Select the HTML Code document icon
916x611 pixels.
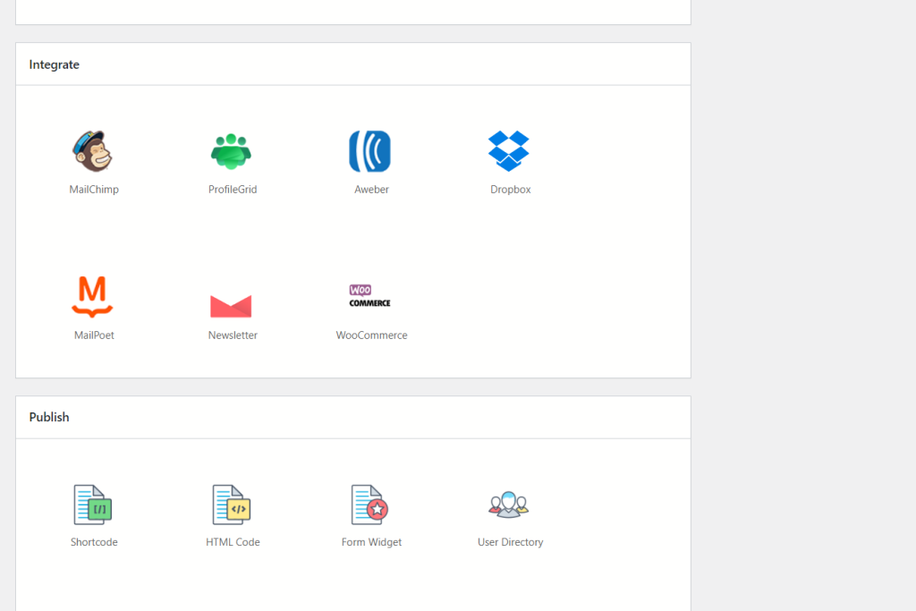232,505
